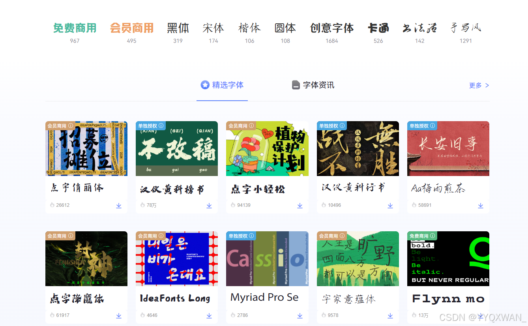Open the Flynn mo font title
The image size is (528, 326).
(448, 299)
